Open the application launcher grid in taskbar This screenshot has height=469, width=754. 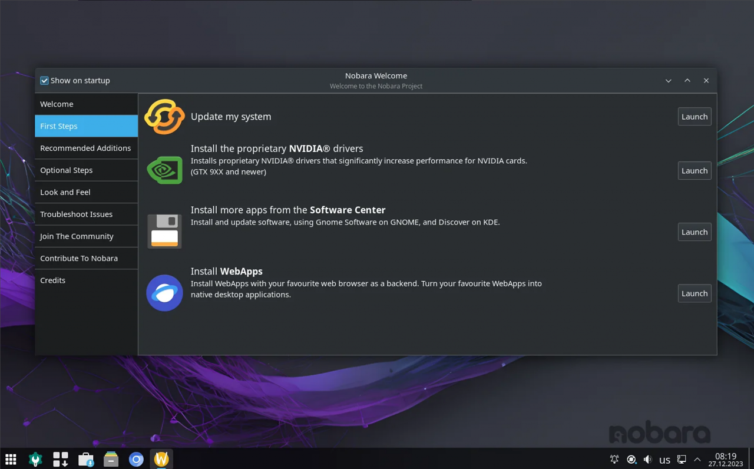[11, 459]
